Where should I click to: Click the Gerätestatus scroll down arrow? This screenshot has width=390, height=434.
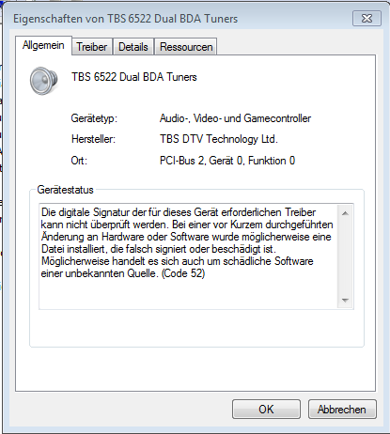(345, 301)
